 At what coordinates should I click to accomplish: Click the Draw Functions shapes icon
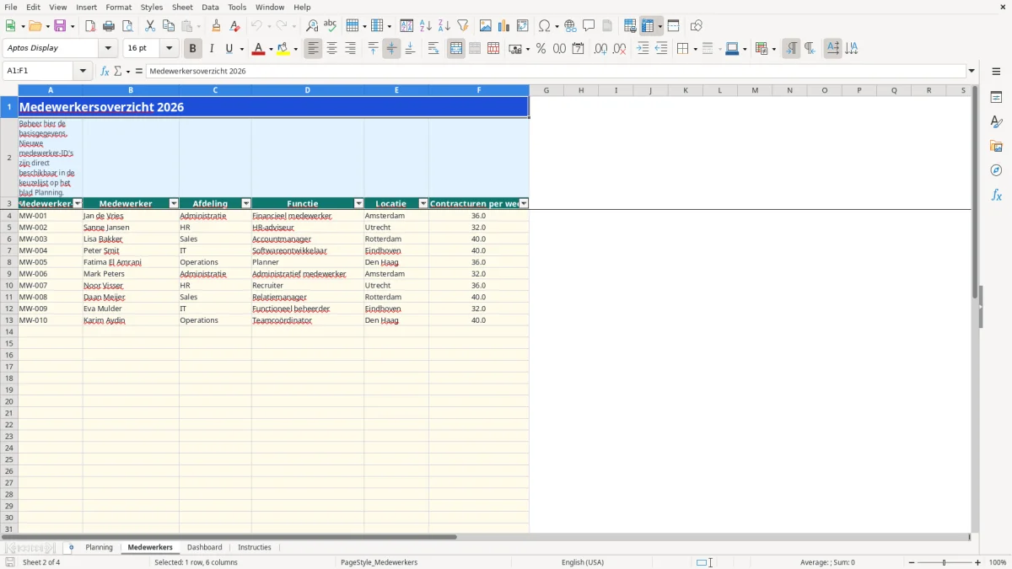pyautogui.click(x=696, y=26)
